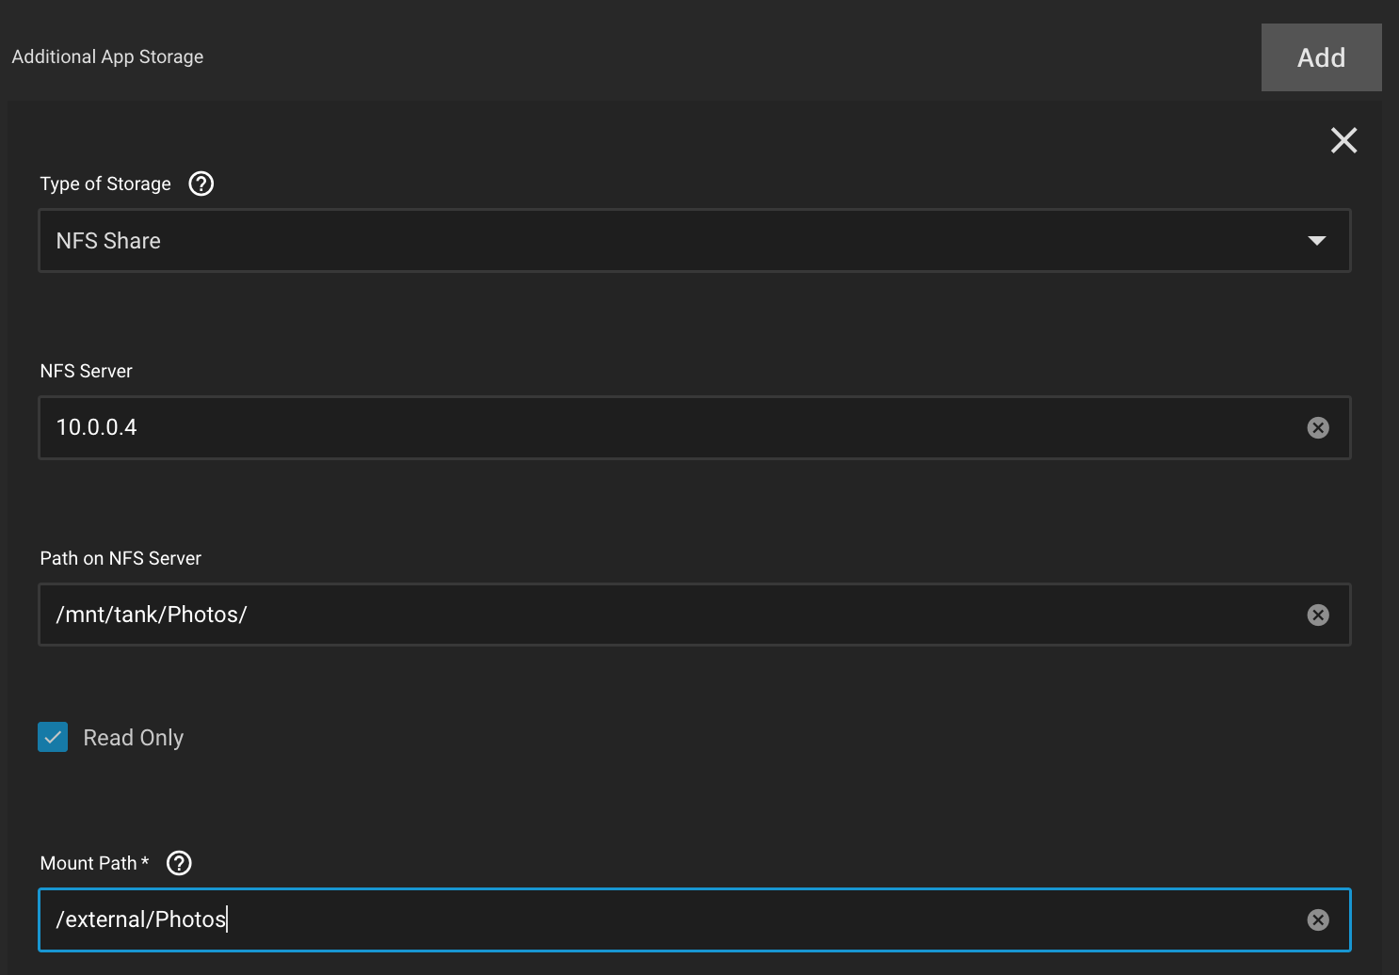Clear the Path on NFS Server field

(1318, 615)
